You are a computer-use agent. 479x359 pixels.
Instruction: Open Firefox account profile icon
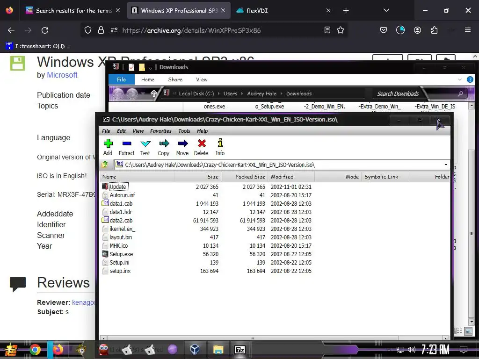pos(417,30)
